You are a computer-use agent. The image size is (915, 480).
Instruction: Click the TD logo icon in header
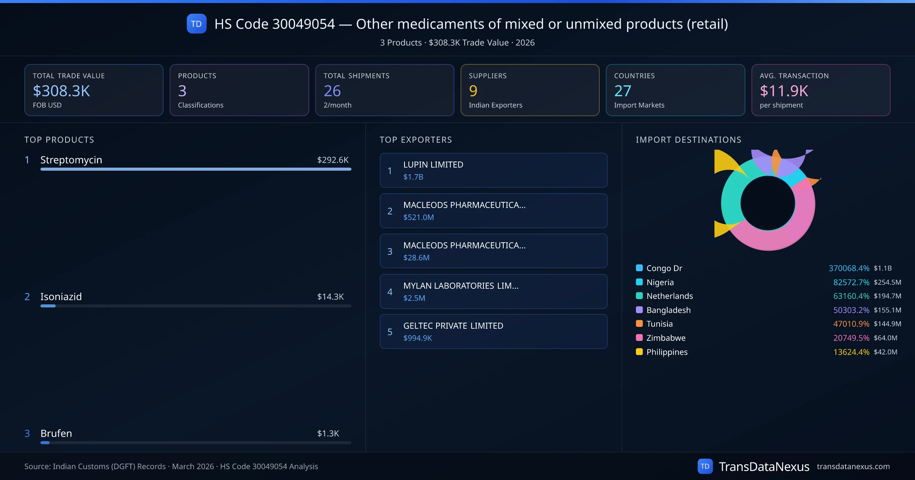point(196,24)
